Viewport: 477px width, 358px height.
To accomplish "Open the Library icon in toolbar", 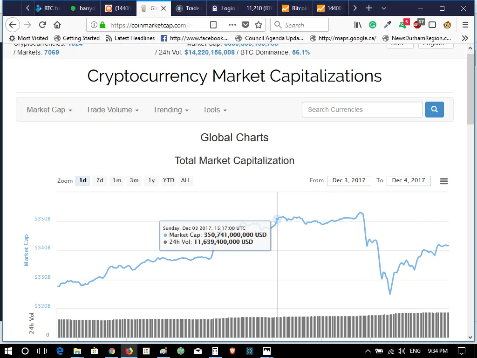I will 358,25.
